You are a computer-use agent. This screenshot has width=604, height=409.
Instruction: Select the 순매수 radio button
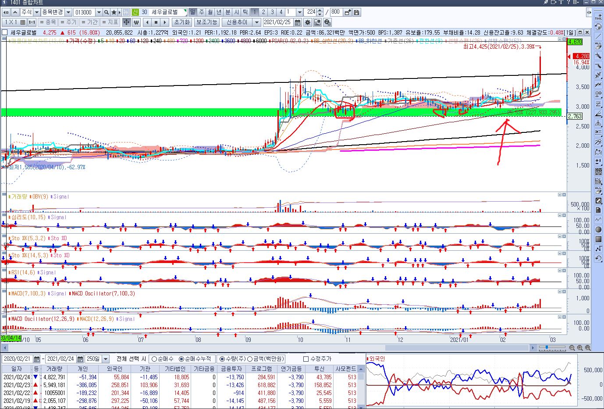click(154, 359)
